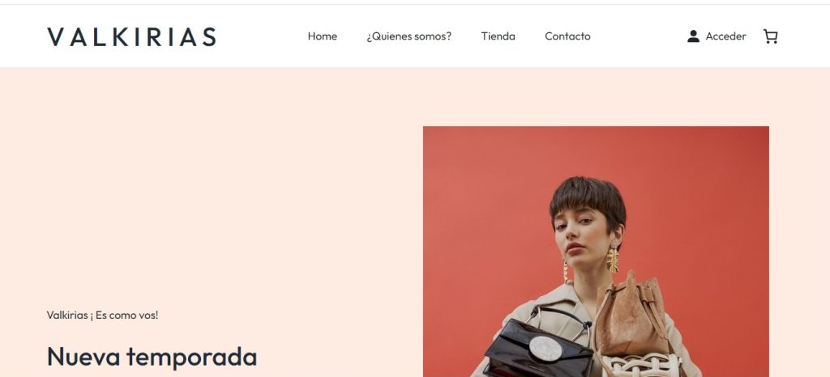The height and width of the screenshot is (377, 830).
Task: Click the Acceder login link
Action: pyautogui.click(x=725, y=36)
